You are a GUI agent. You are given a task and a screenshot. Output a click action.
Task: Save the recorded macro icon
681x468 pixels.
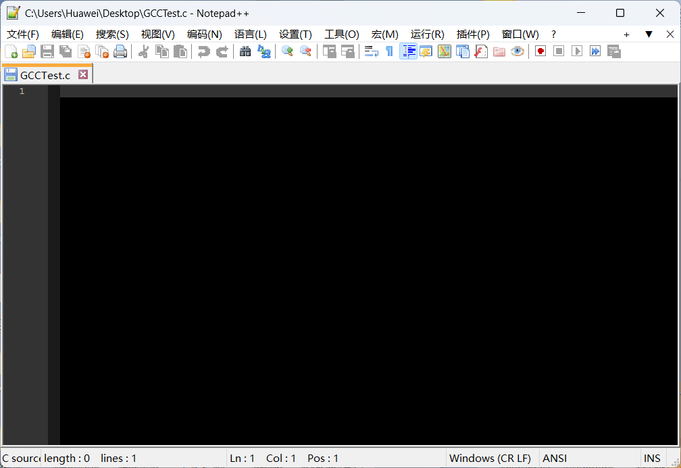click(613, 51)
